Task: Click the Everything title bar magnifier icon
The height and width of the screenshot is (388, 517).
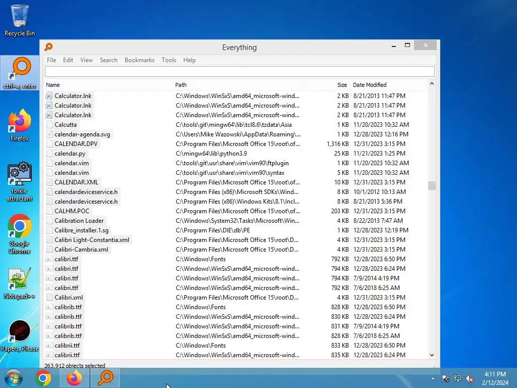Action: pos(49,47)
